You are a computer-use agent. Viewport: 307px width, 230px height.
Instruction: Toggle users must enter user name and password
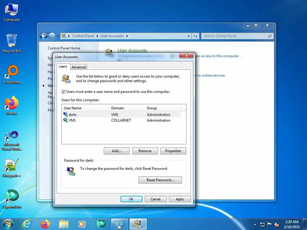(x=63, y=92)
